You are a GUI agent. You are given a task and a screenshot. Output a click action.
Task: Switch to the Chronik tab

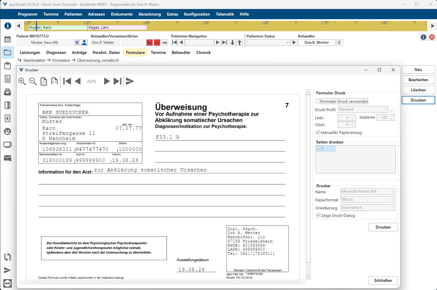click(x=204, y=52)
